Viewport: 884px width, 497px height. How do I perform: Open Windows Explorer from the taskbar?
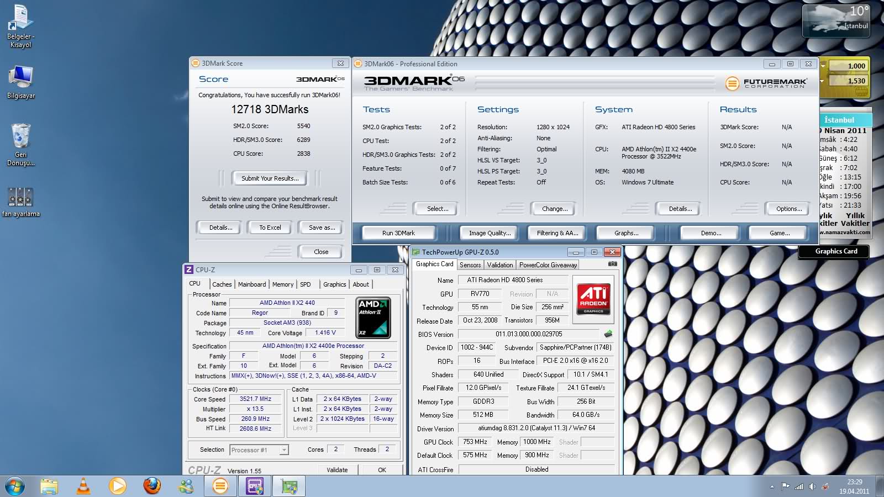pos(49,486)
